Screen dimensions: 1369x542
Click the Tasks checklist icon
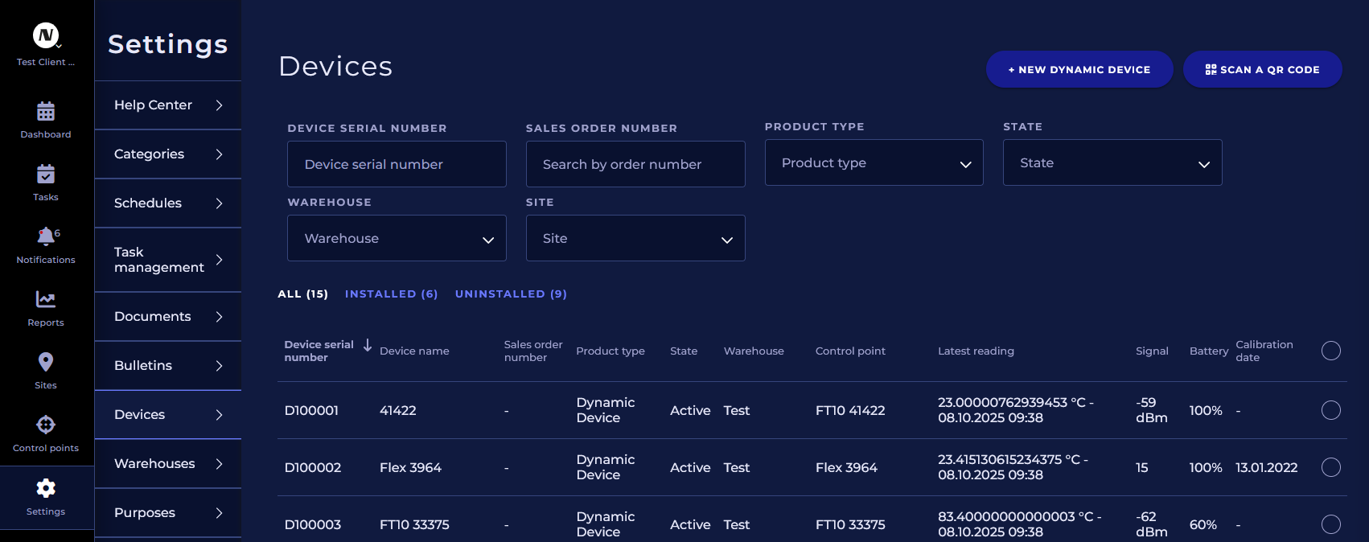click(x=46, y=175)
